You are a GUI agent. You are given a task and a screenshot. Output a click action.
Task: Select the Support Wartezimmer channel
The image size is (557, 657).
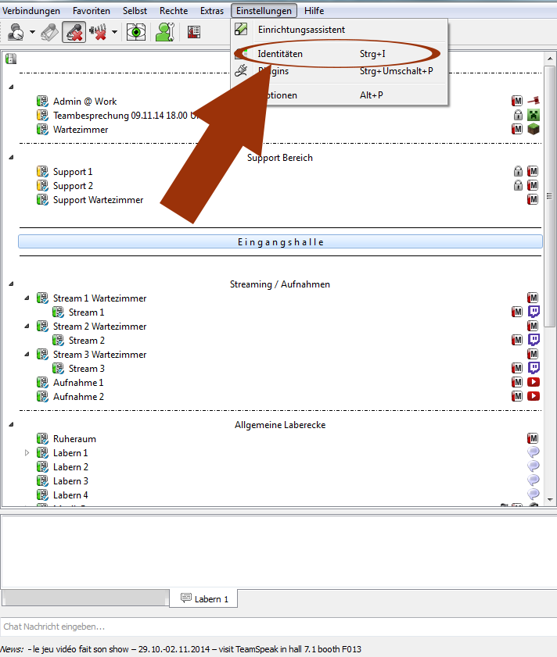[x=99, y=200]
